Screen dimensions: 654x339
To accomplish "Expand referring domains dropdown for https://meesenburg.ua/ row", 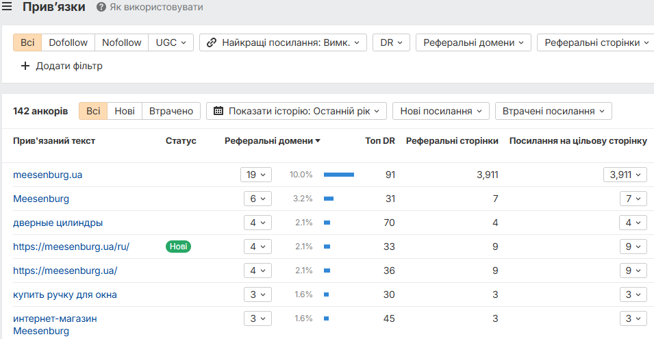I will 257,271.
